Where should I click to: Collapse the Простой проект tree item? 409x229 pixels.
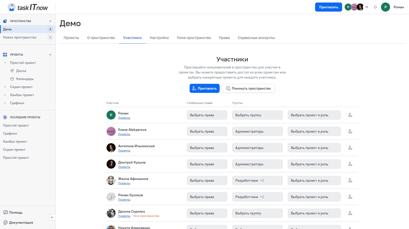(x=5, y=63)
